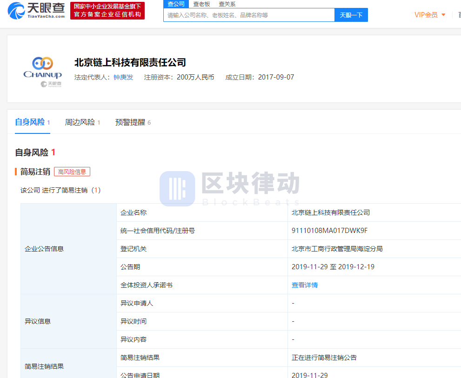
Task: Switch to the 周边风险 tab
Action: (x=83, y=122)
